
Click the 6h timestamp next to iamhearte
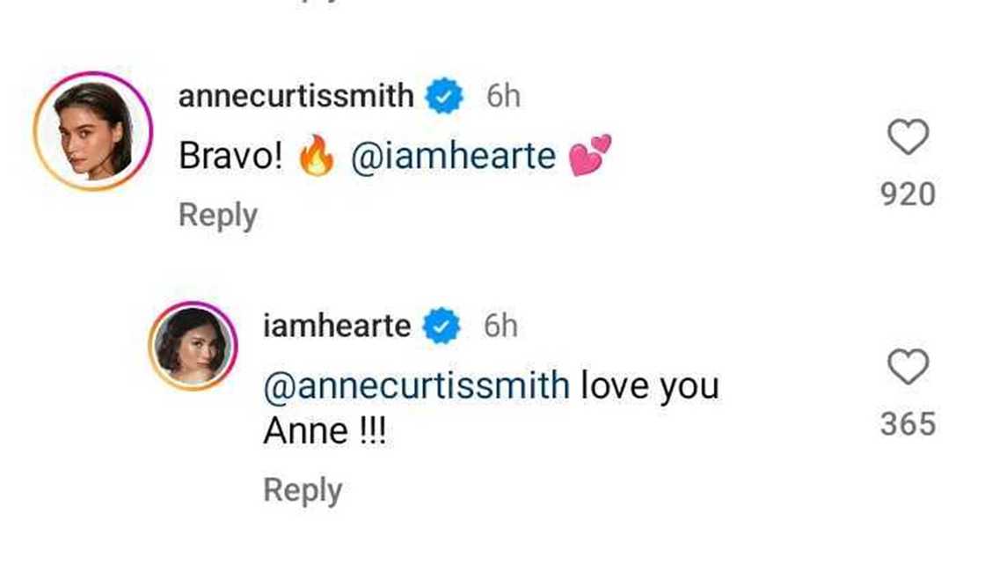point(500,326)
